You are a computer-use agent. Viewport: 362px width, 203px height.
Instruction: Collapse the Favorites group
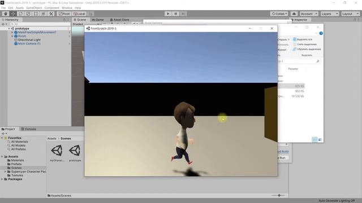point(2,138)
